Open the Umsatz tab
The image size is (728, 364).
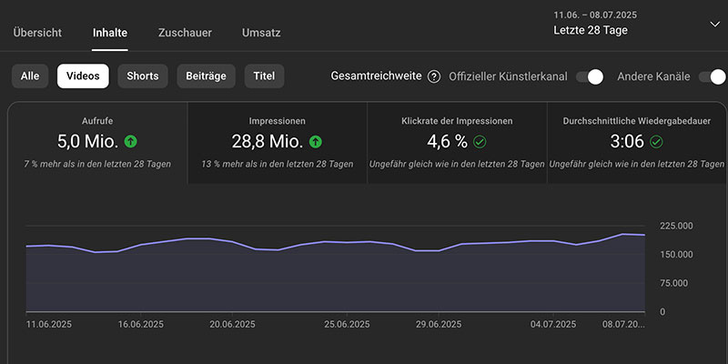click(261, 33)
